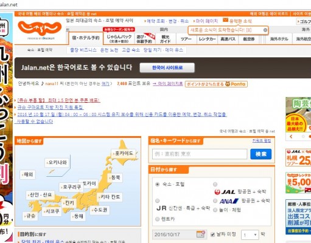
Task: Select 시코쿠 on the map
Action: coord(52,211)
